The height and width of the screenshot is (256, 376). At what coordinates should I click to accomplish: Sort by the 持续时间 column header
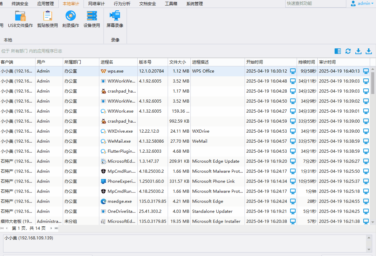(x=307, y=62)
